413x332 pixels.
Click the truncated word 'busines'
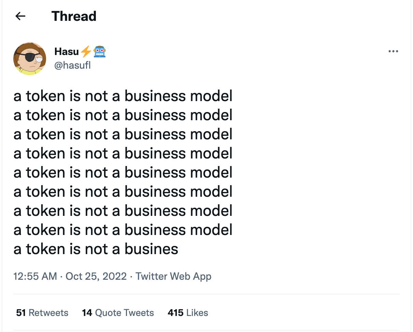click(151, 249)
